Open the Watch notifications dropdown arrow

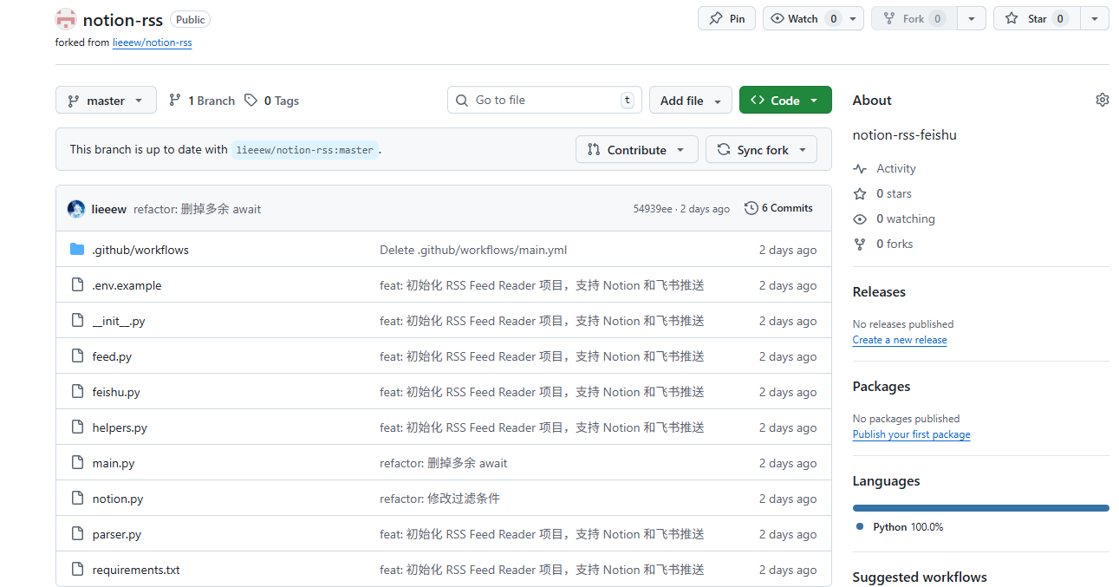coord(853,18)
